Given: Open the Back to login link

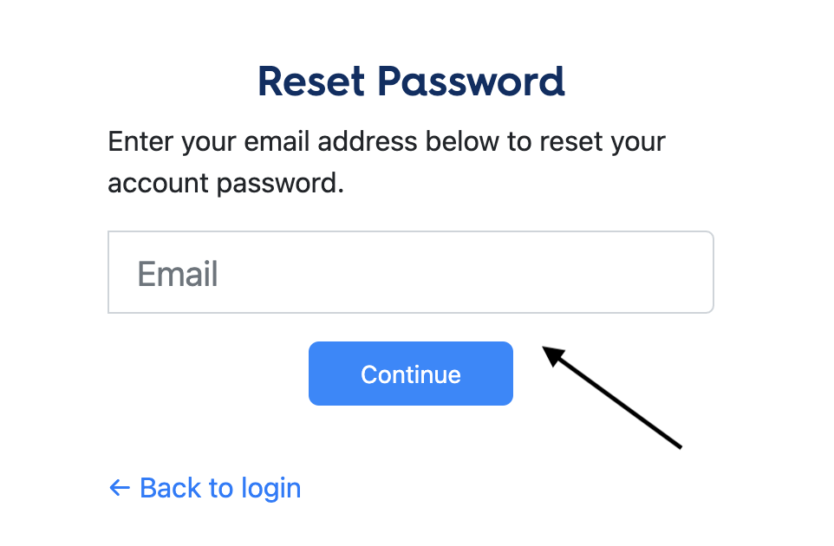Looking at the screenshot, I should coord(205,488).
